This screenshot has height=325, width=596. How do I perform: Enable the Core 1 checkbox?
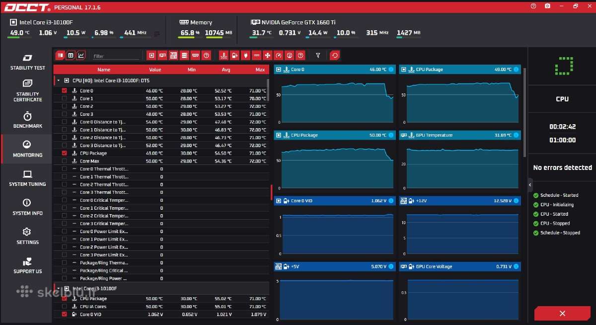point(64,98)
